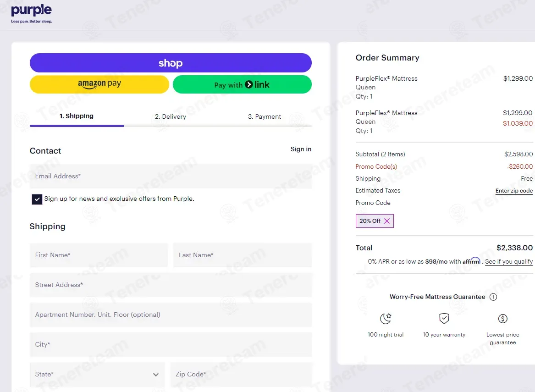The width and height of the screenshot is (535, 392).
Task: Click the Contact section heading
Action: pos(45,151)
